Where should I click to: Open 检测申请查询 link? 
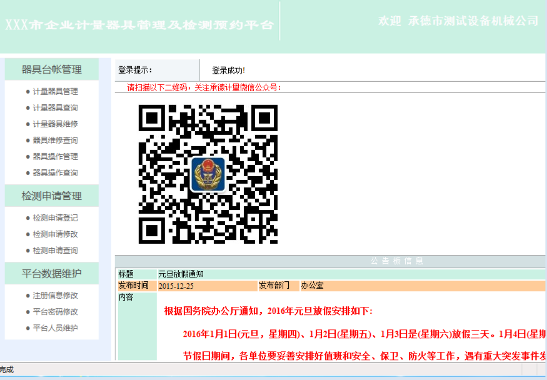(x=55, y=250)
